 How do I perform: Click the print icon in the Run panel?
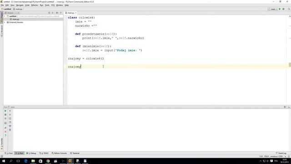(10, 126)
